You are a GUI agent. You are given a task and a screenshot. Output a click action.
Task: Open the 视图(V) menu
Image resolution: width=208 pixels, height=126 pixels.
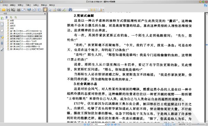[20, 5]
